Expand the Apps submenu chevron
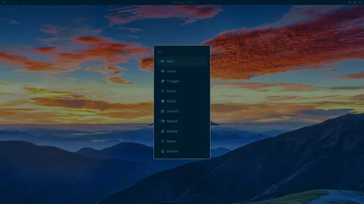364x204 pixels. click(204, 61)
